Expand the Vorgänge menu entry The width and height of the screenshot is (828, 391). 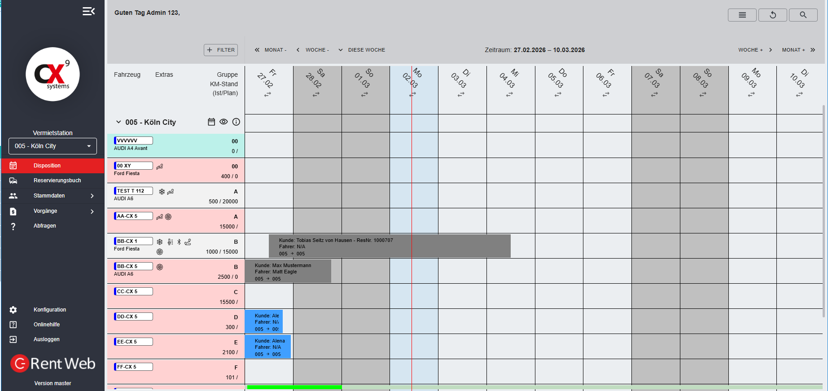click(x=92, y=211)
